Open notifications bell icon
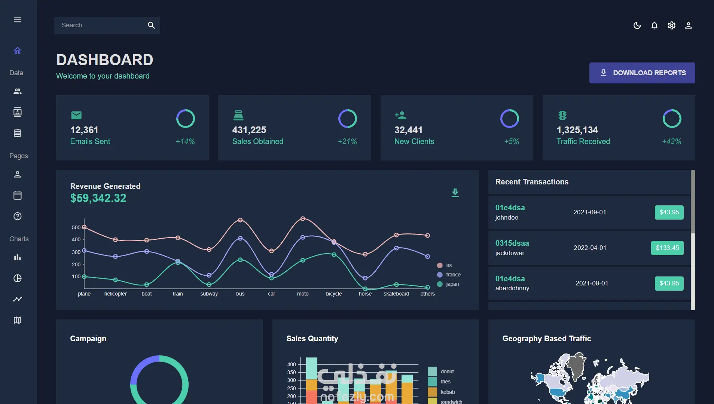 point(654,25)
